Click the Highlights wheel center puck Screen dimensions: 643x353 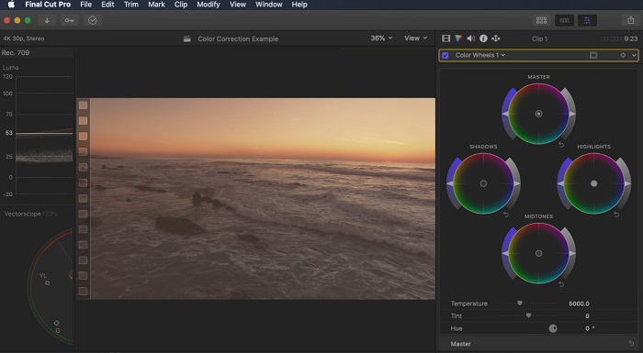(x=593, y=183)
